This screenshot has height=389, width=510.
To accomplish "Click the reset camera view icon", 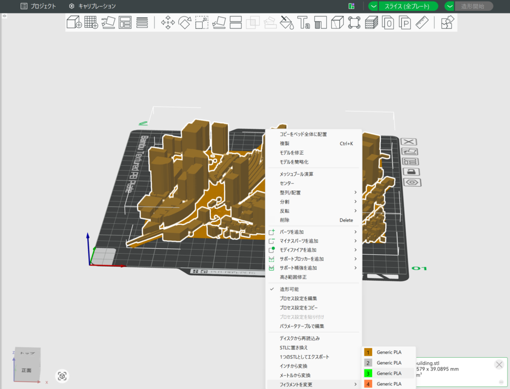I will [62, 376].
